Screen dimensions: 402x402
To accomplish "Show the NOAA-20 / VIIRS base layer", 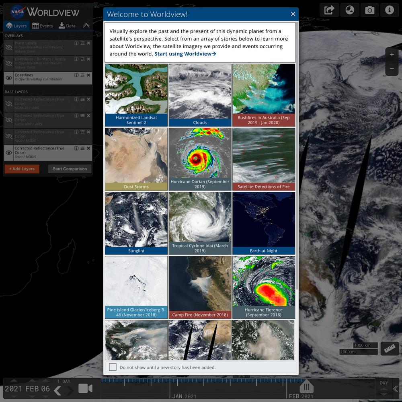I will [x=9, y=104].
